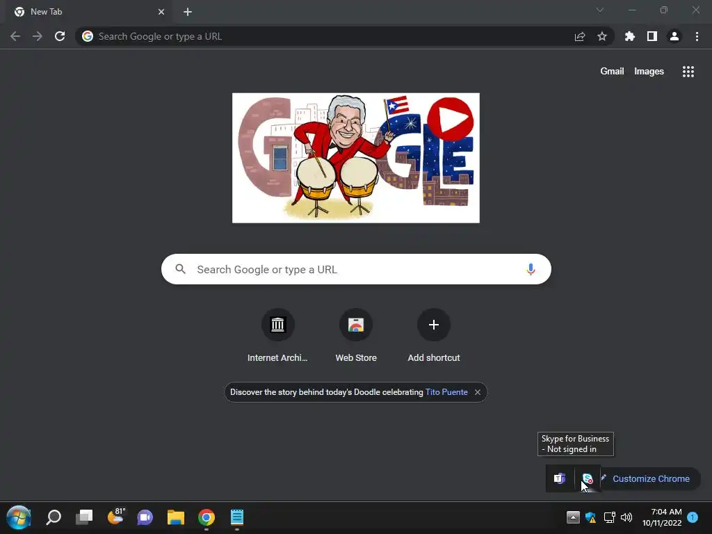
Task: Open Images link
Action: [649, 72]
